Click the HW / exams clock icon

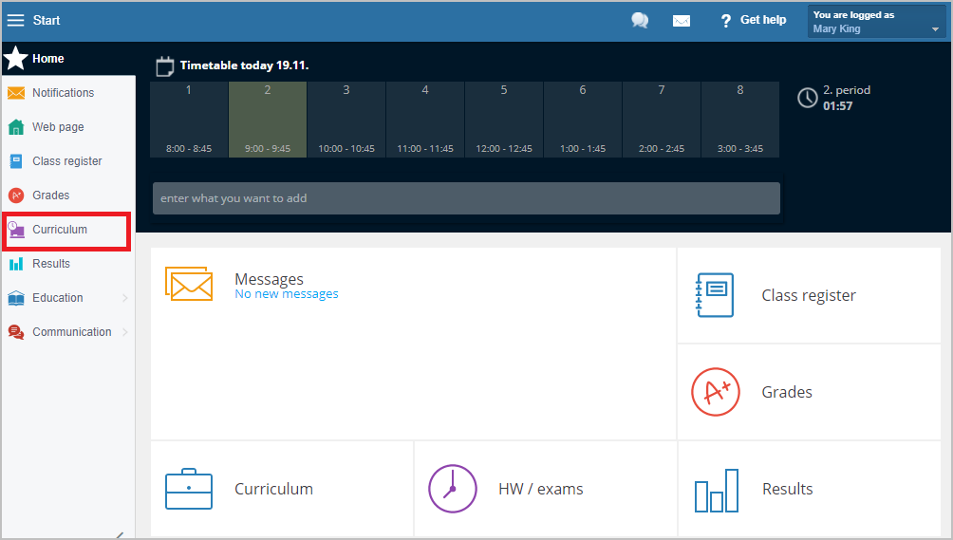(x=452, y=489)
